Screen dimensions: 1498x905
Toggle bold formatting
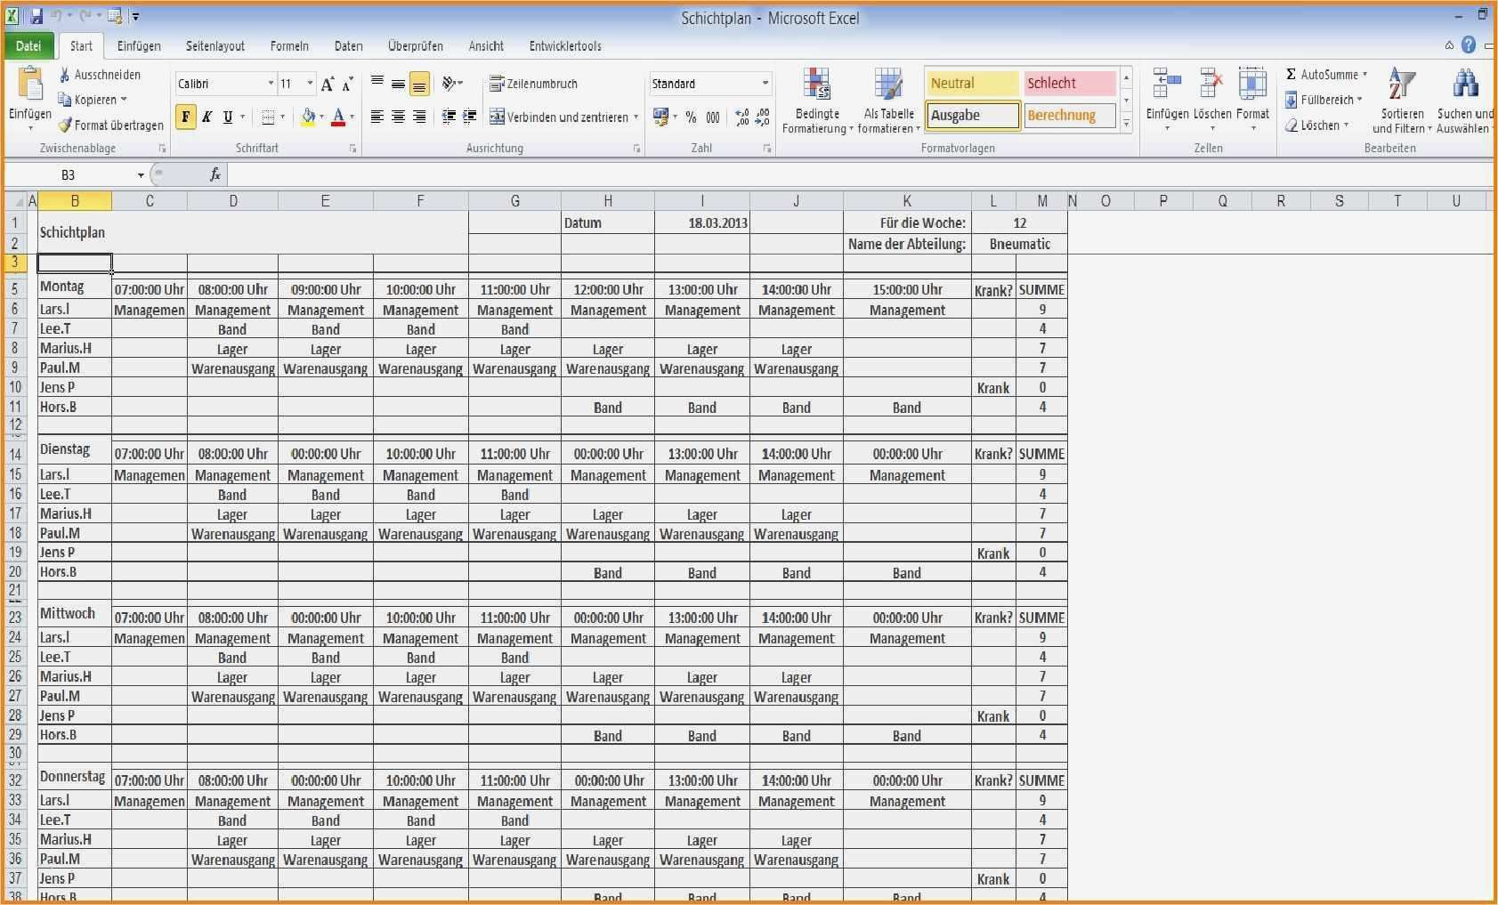tap(185, 117)
